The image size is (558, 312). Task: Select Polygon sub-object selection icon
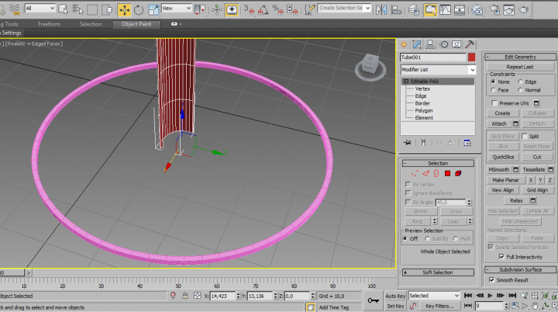(447, 173)
